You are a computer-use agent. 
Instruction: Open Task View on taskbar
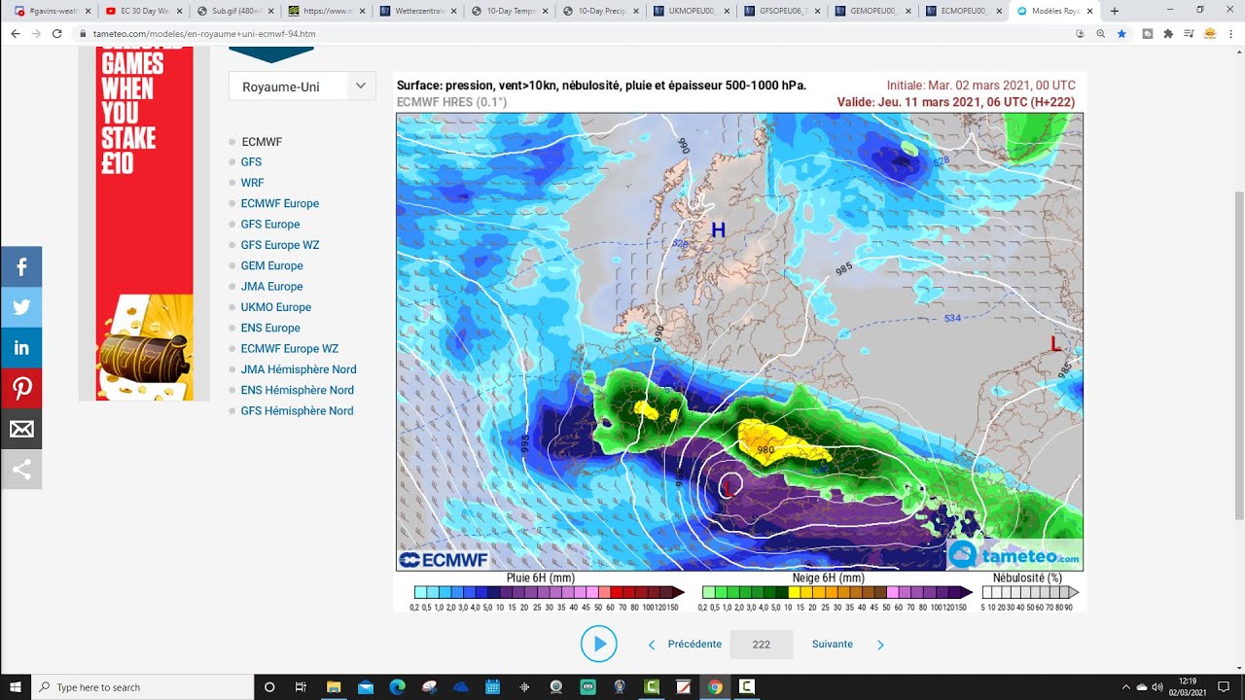click(x=302, y=687)
